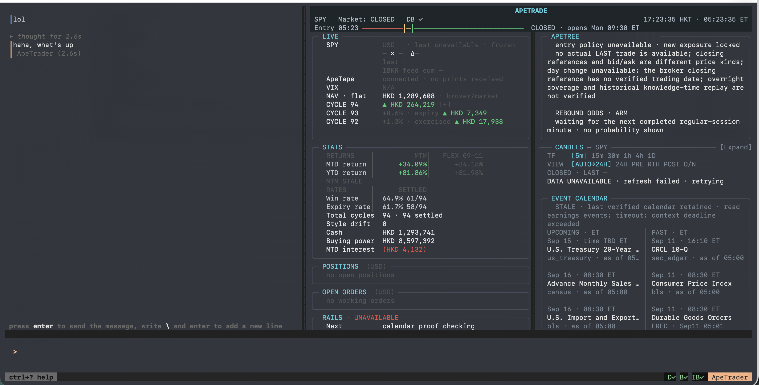759x385 pixels.
Task: Select the EVENT CALENDAR panel header
Action: point(579,198)
